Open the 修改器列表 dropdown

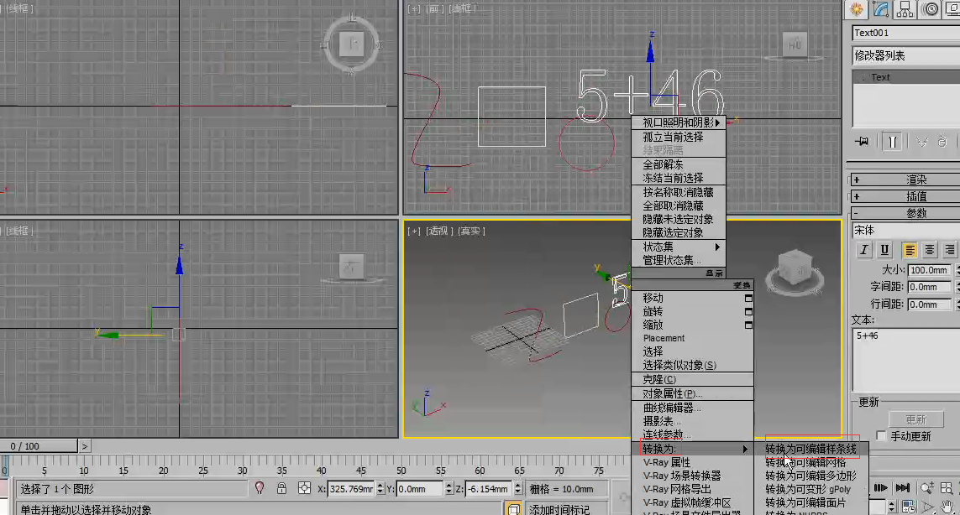click(x=906, y=55)
